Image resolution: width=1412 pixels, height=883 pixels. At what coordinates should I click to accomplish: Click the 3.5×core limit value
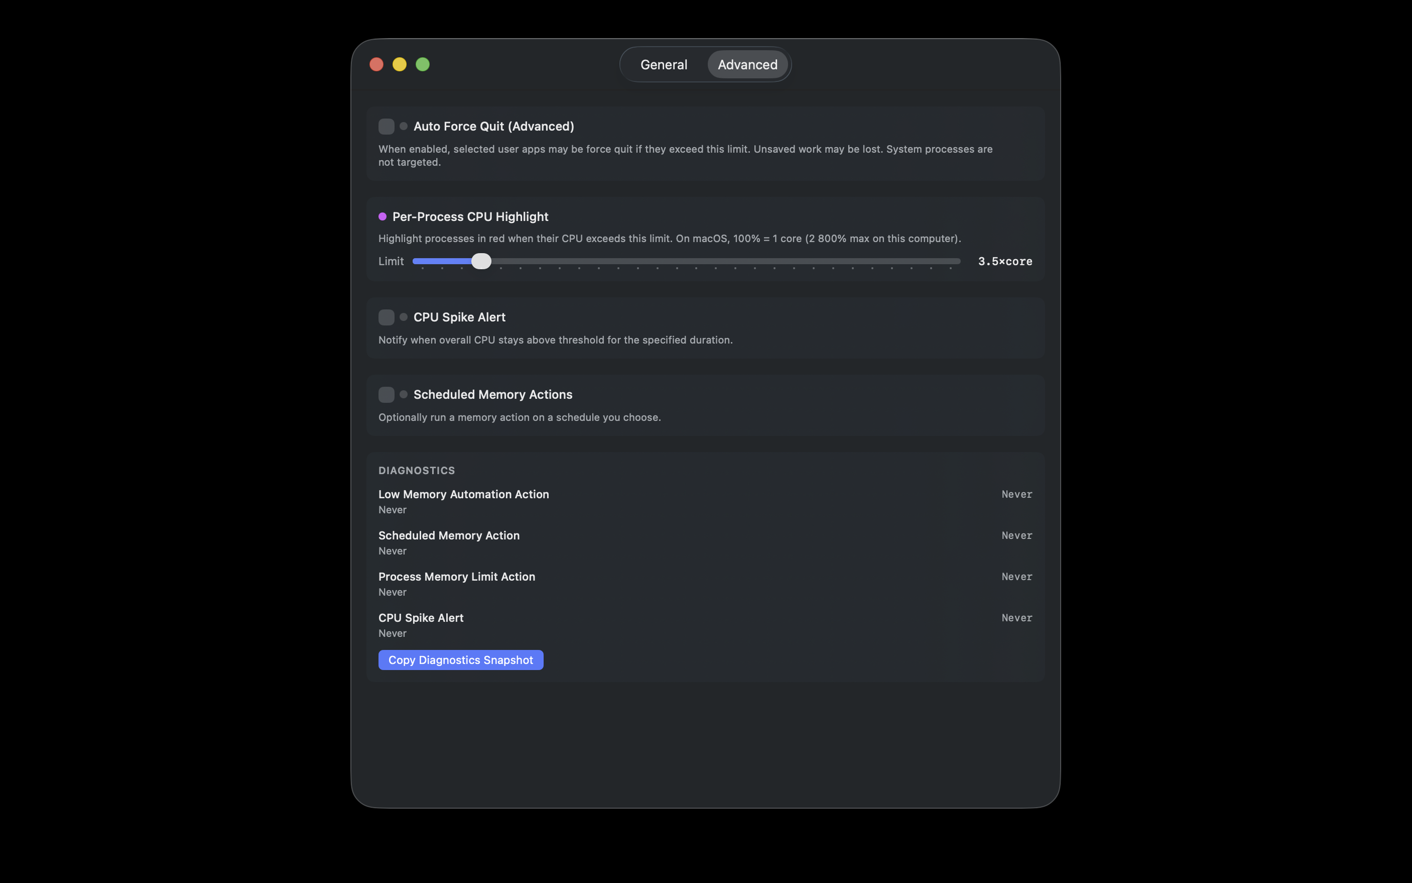pos(1005,261)
